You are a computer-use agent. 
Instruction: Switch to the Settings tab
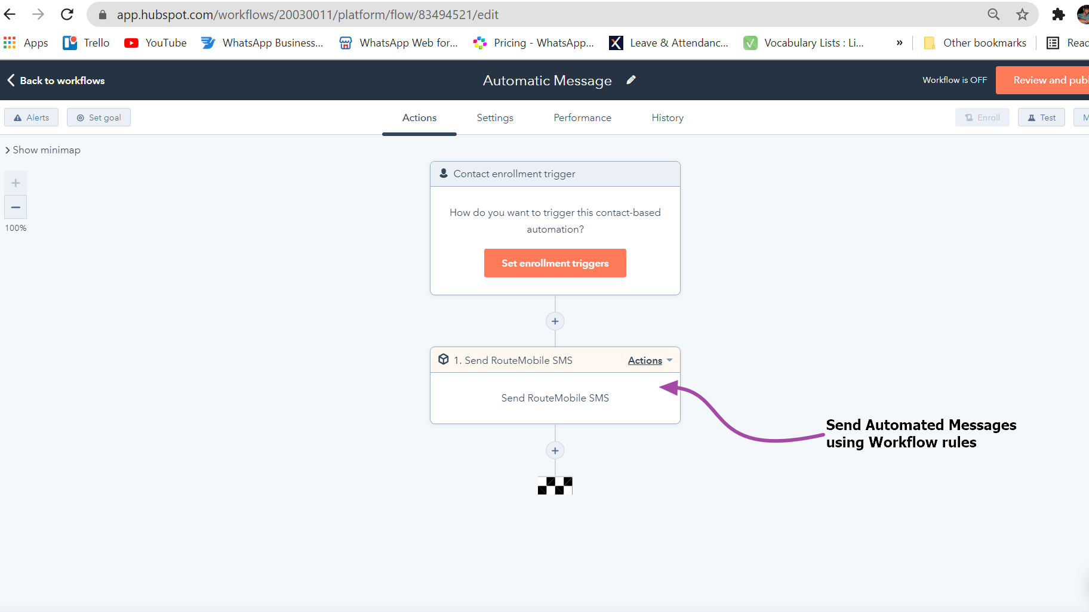pos(494,118)
